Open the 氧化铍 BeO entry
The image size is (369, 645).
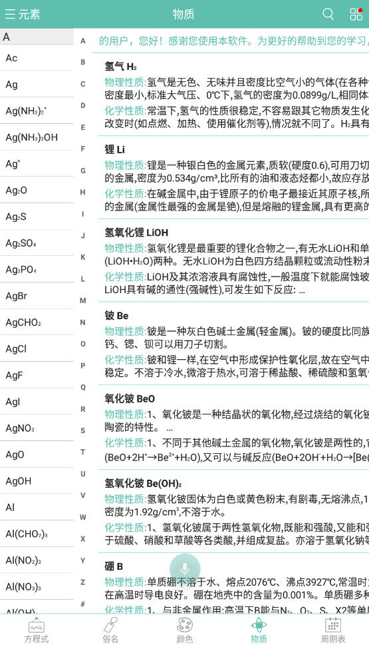coord(233,427)
